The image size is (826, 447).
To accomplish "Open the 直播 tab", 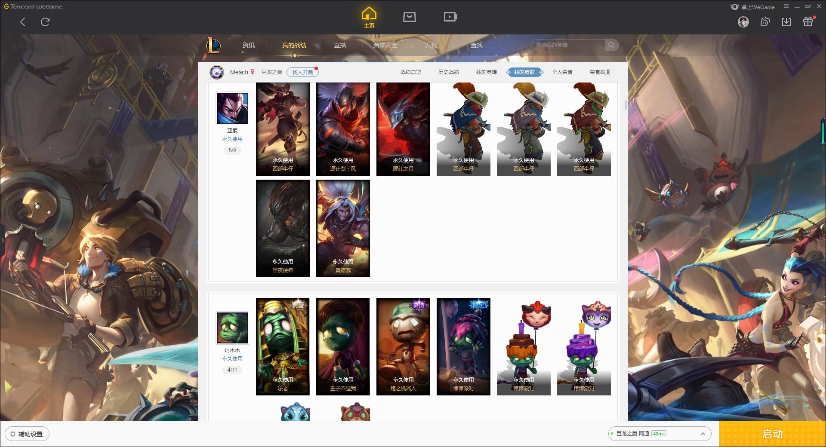I will [x=340, y=45].
